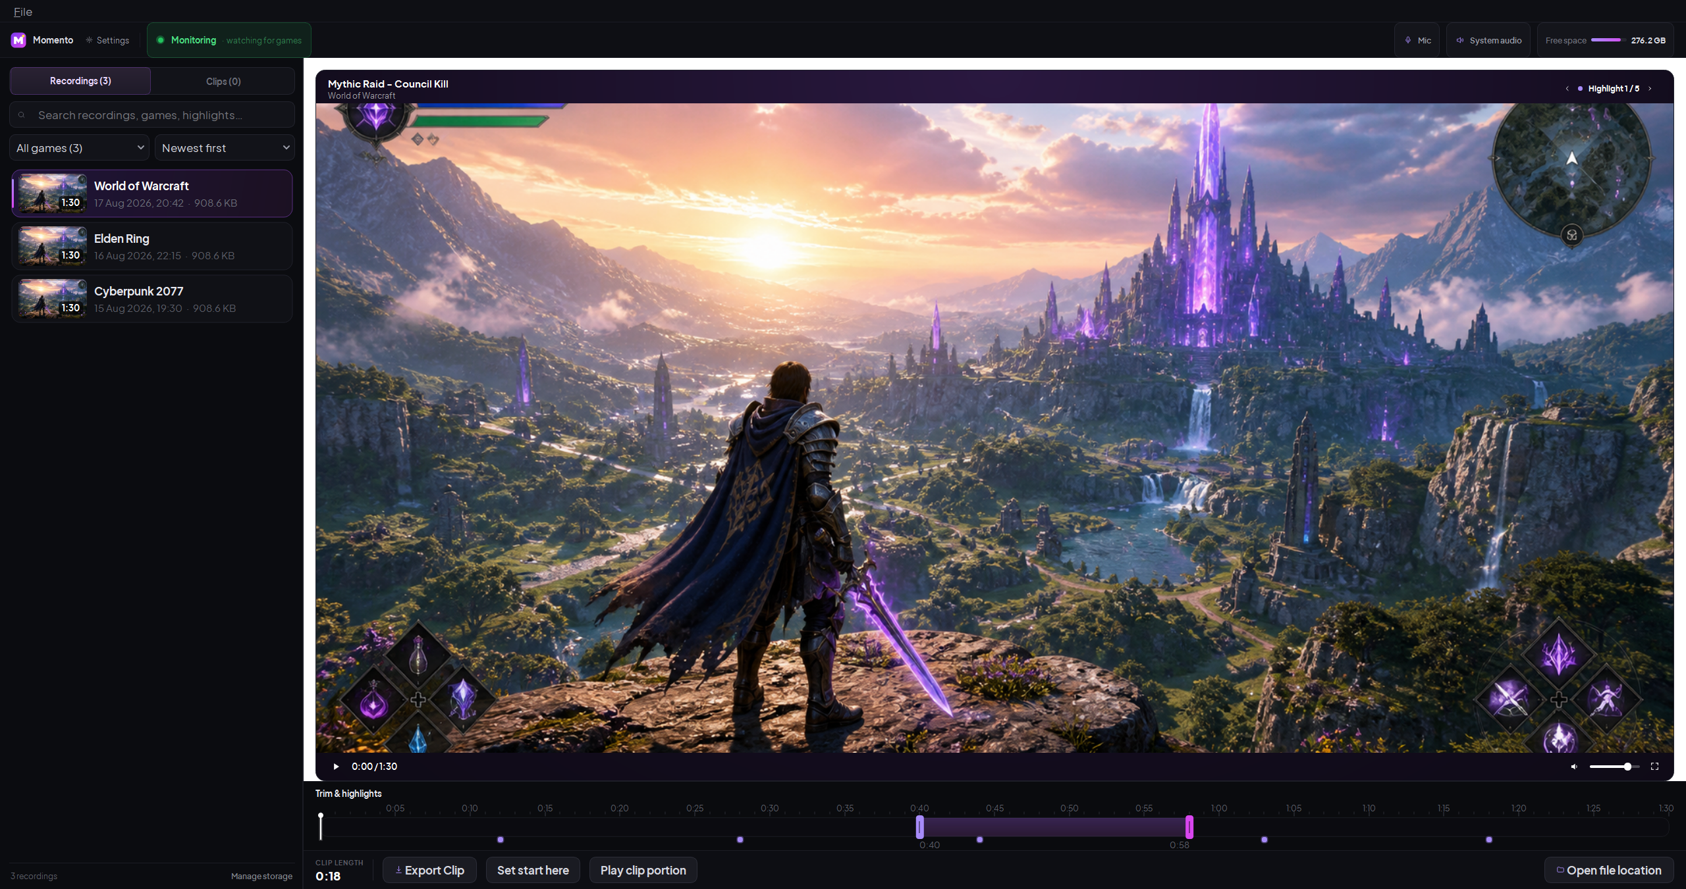
Task: Click the 1:00 tick on the timeline ruler
Action: pos(1219,809)
